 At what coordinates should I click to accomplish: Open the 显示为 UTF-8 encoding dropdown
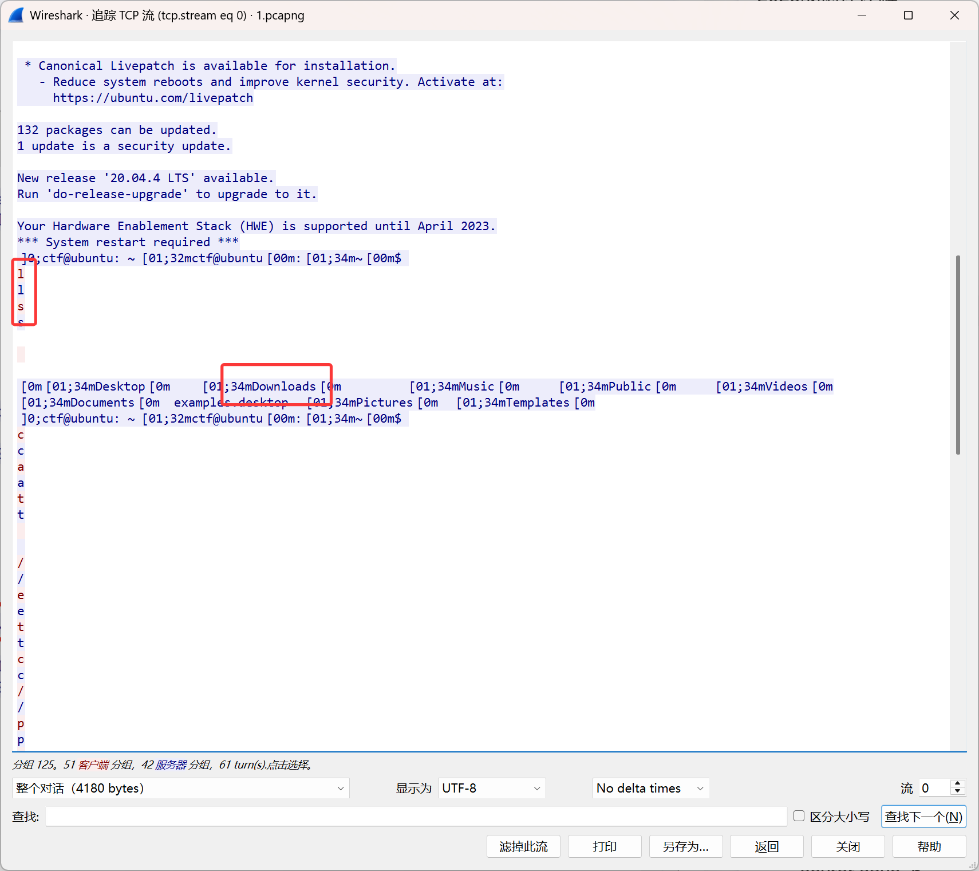pyautogui.click(x=492, y=788)
